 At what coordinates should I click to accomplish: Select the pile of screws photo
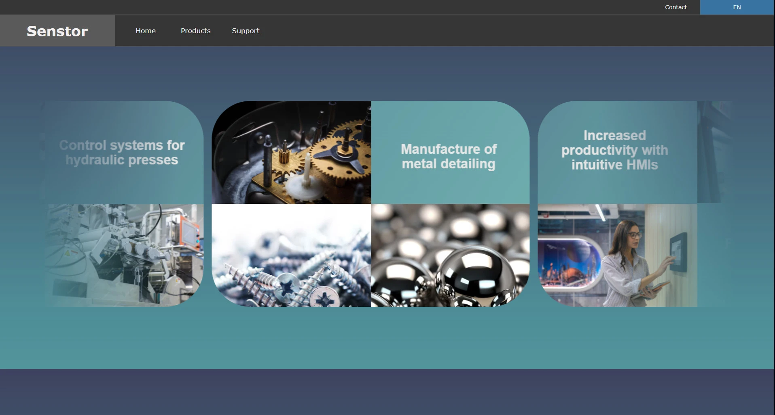pos(291,255)
